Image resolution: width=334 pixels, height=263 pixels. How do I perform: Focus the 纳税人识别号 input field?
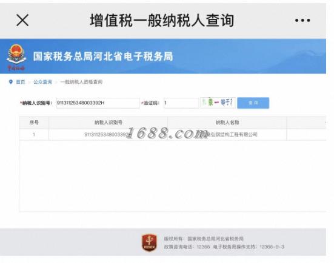98,103
